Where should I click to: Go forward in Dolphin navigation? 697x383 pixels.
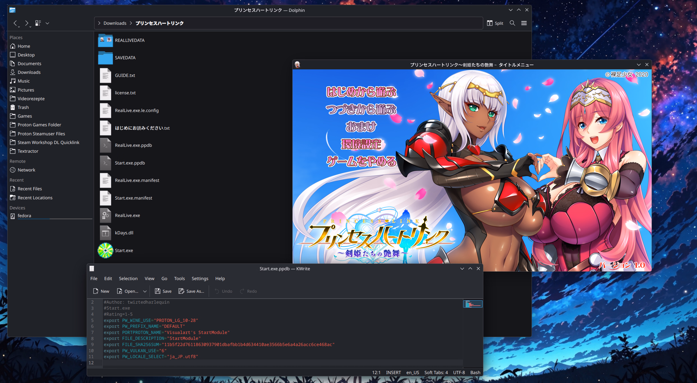[27, 23]
